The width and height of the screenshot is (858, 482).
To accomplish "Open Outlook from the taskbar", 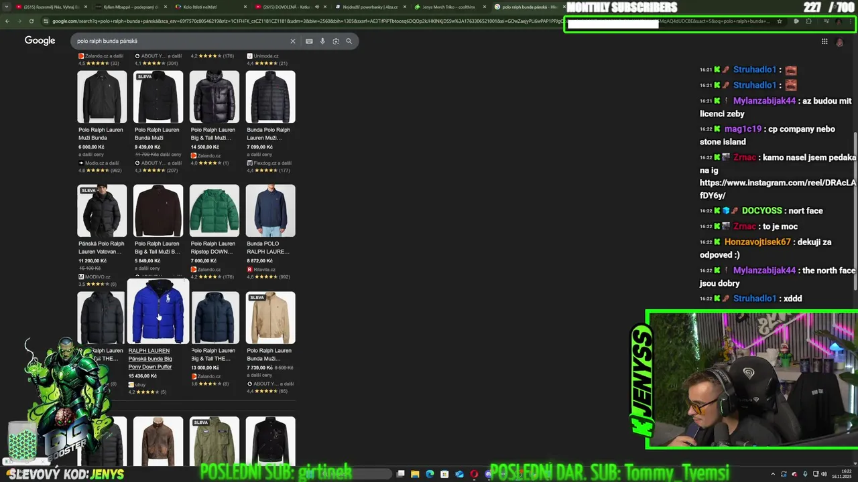I will click(459, 474).
